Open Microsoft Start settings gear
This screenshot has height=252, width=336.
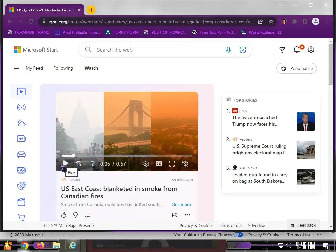pyautogui.click(x=311, y=50)
